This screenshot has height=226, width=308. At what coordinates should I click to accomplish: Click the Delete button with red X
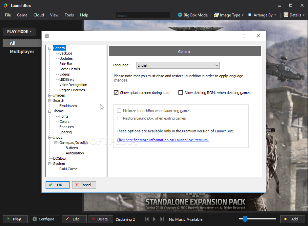click(101, 219)
